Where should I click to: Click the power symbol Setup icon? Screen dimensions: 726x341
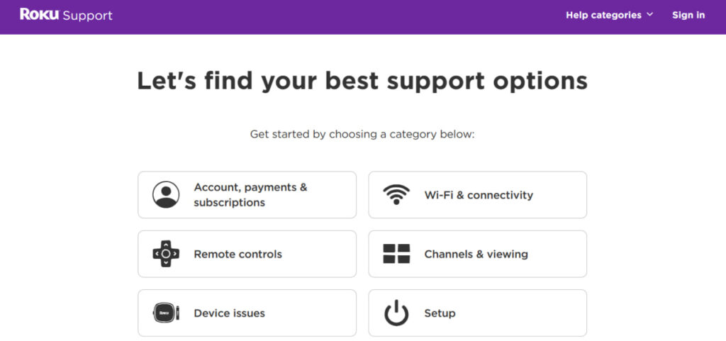396,313
